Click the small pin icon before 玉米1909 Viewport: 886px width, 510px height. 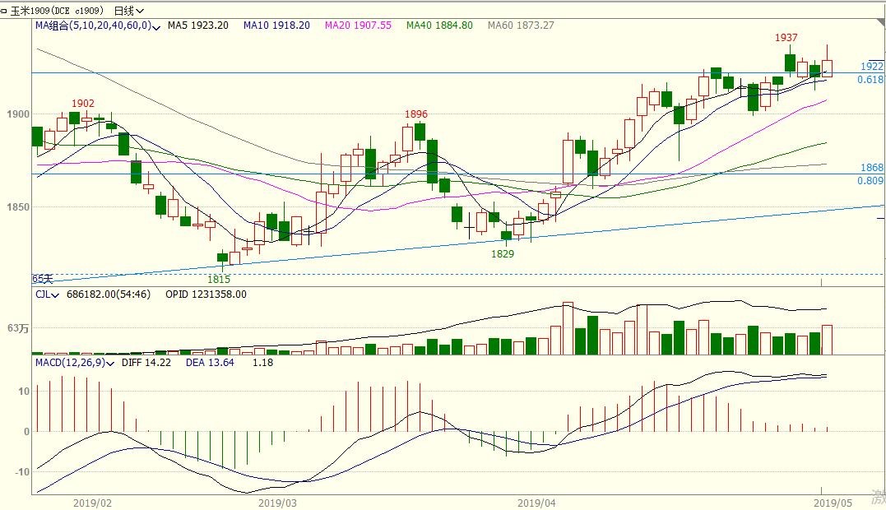point(4,11)
